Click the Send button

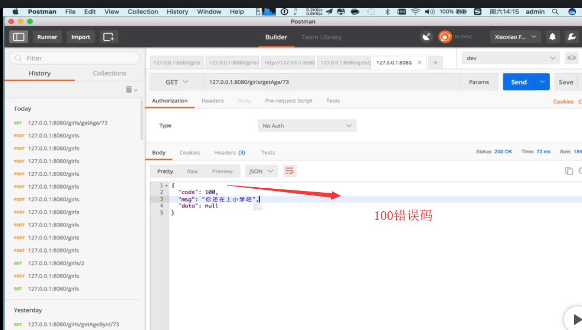pyautogui.click(x=519, y=82)
